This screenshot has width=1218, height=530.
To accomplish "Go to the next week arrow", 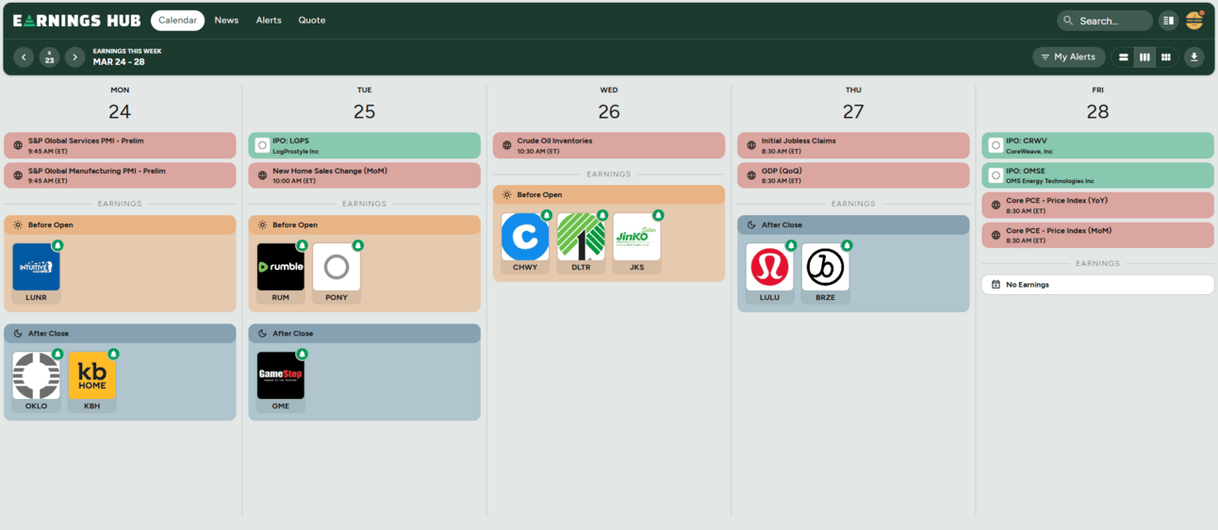I will (x=75, y=58).
